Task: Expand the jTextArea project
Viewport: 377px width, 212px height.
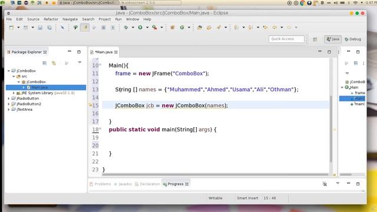Action: (x=9, y=110)
